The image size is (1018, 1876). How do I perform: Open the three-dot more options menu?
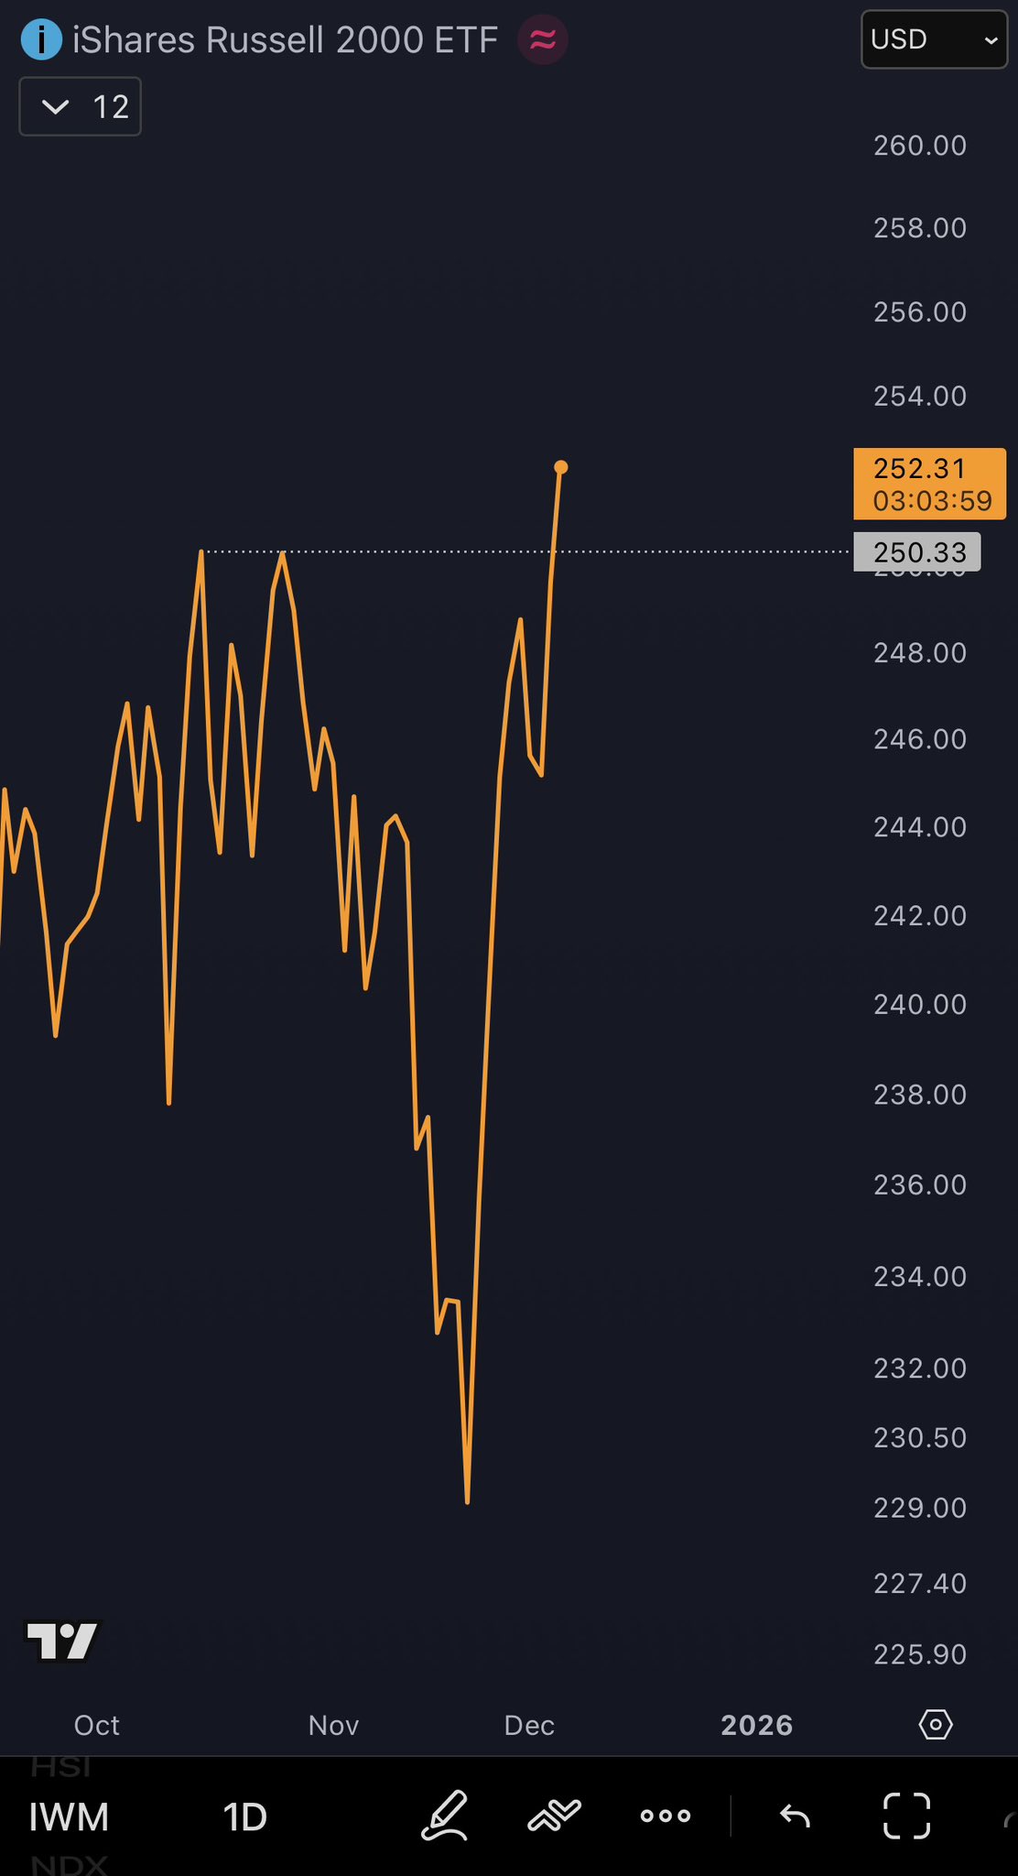(666, 1816)
